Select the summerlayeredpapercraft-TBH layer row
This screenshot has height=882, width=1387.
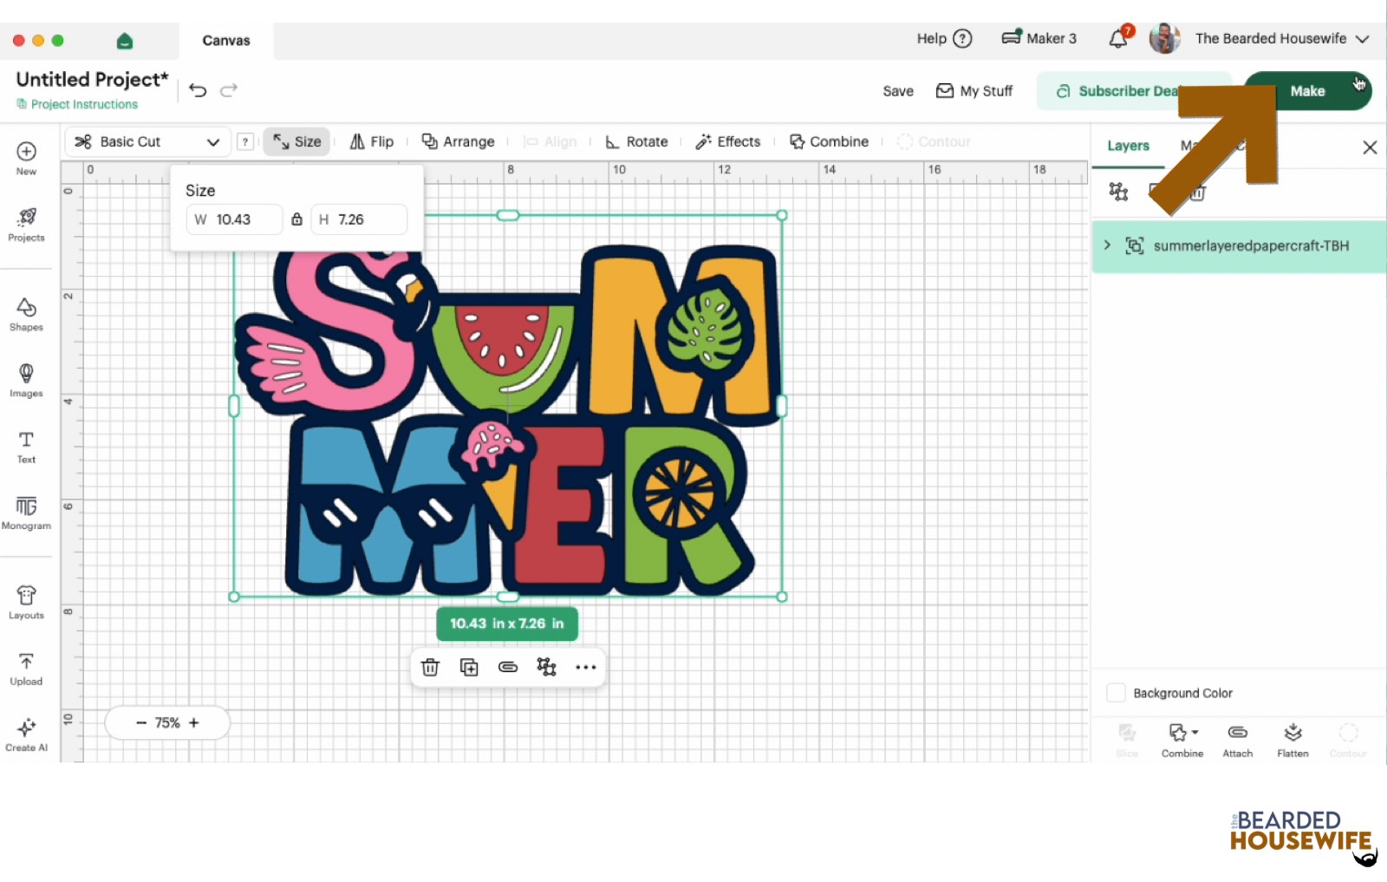tap(1239, 245)
